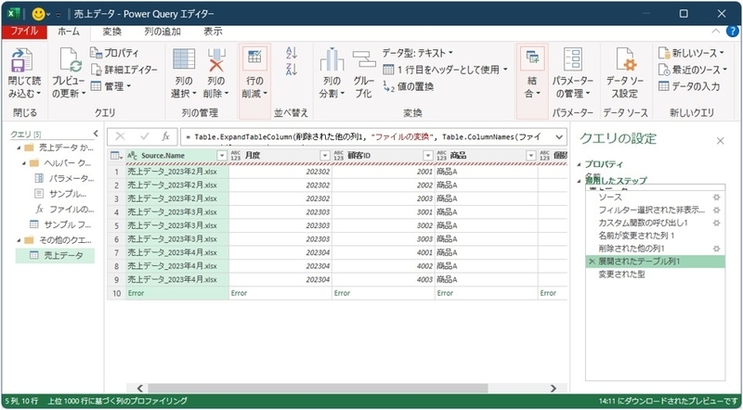Image resolution: width=743 pixels, height=410 pixels.
Task: Sort ascending with the A-Z icon
Action: [x=292, y=52]
